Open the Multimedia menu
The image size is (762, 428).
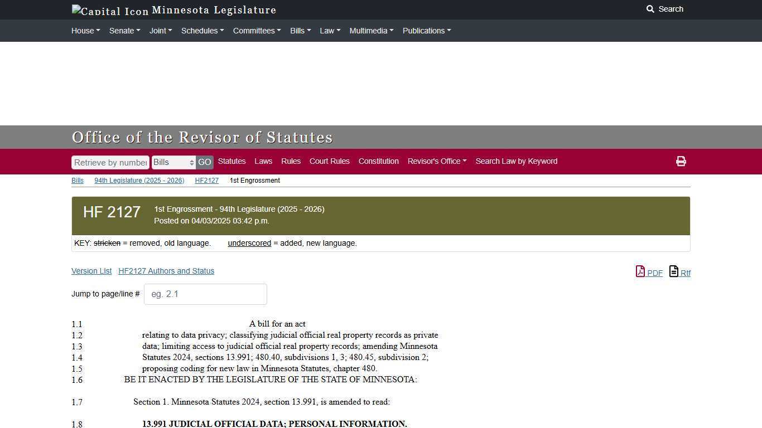coord(370,31)
